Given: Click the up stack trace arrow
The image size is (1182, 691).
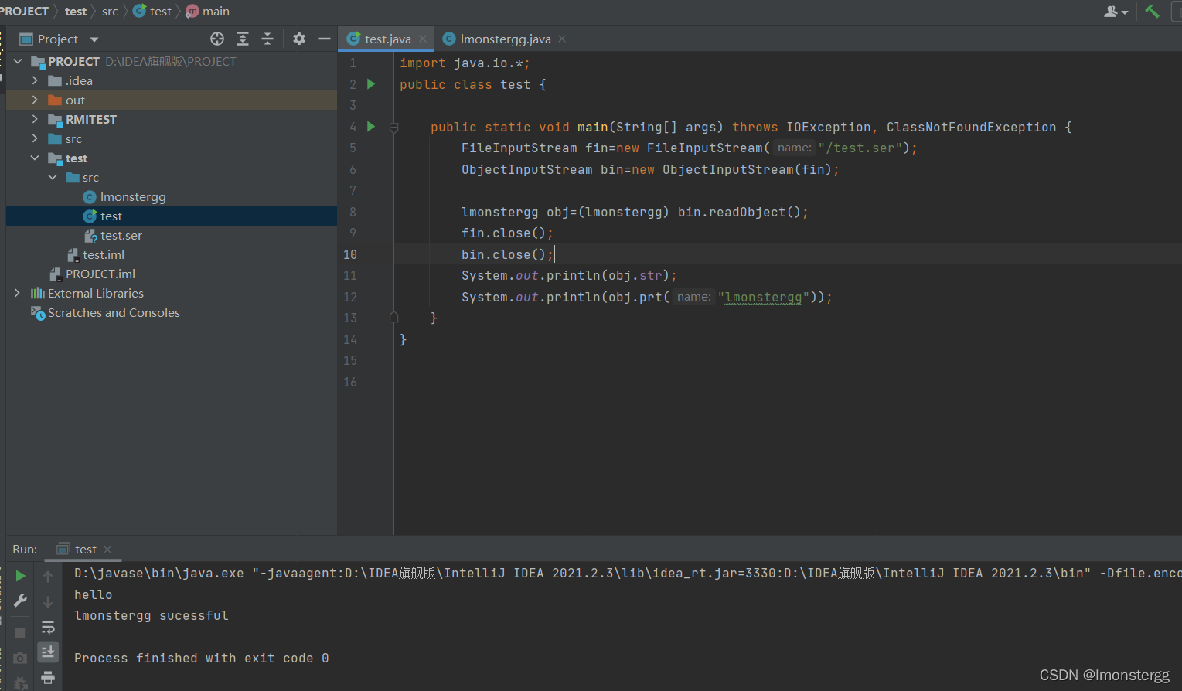Looking at the screenshot, I should click(x=48, y=576).
